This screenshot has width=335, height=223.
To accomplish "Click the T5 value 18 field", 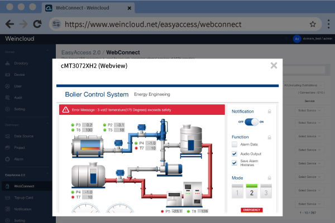I will 119,130.
